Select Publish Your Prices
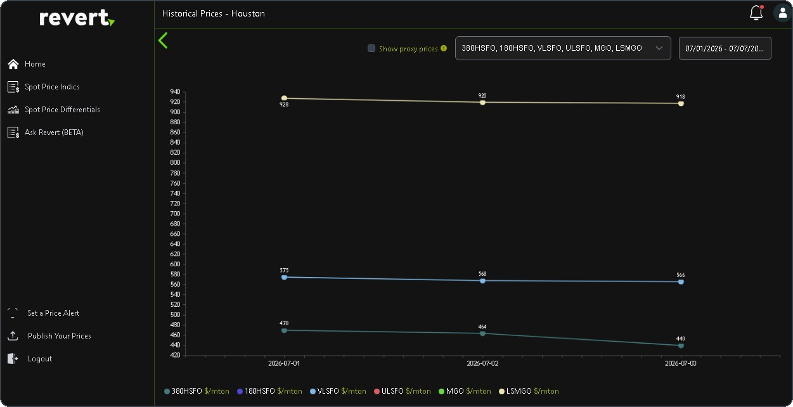 click(60, 336)
